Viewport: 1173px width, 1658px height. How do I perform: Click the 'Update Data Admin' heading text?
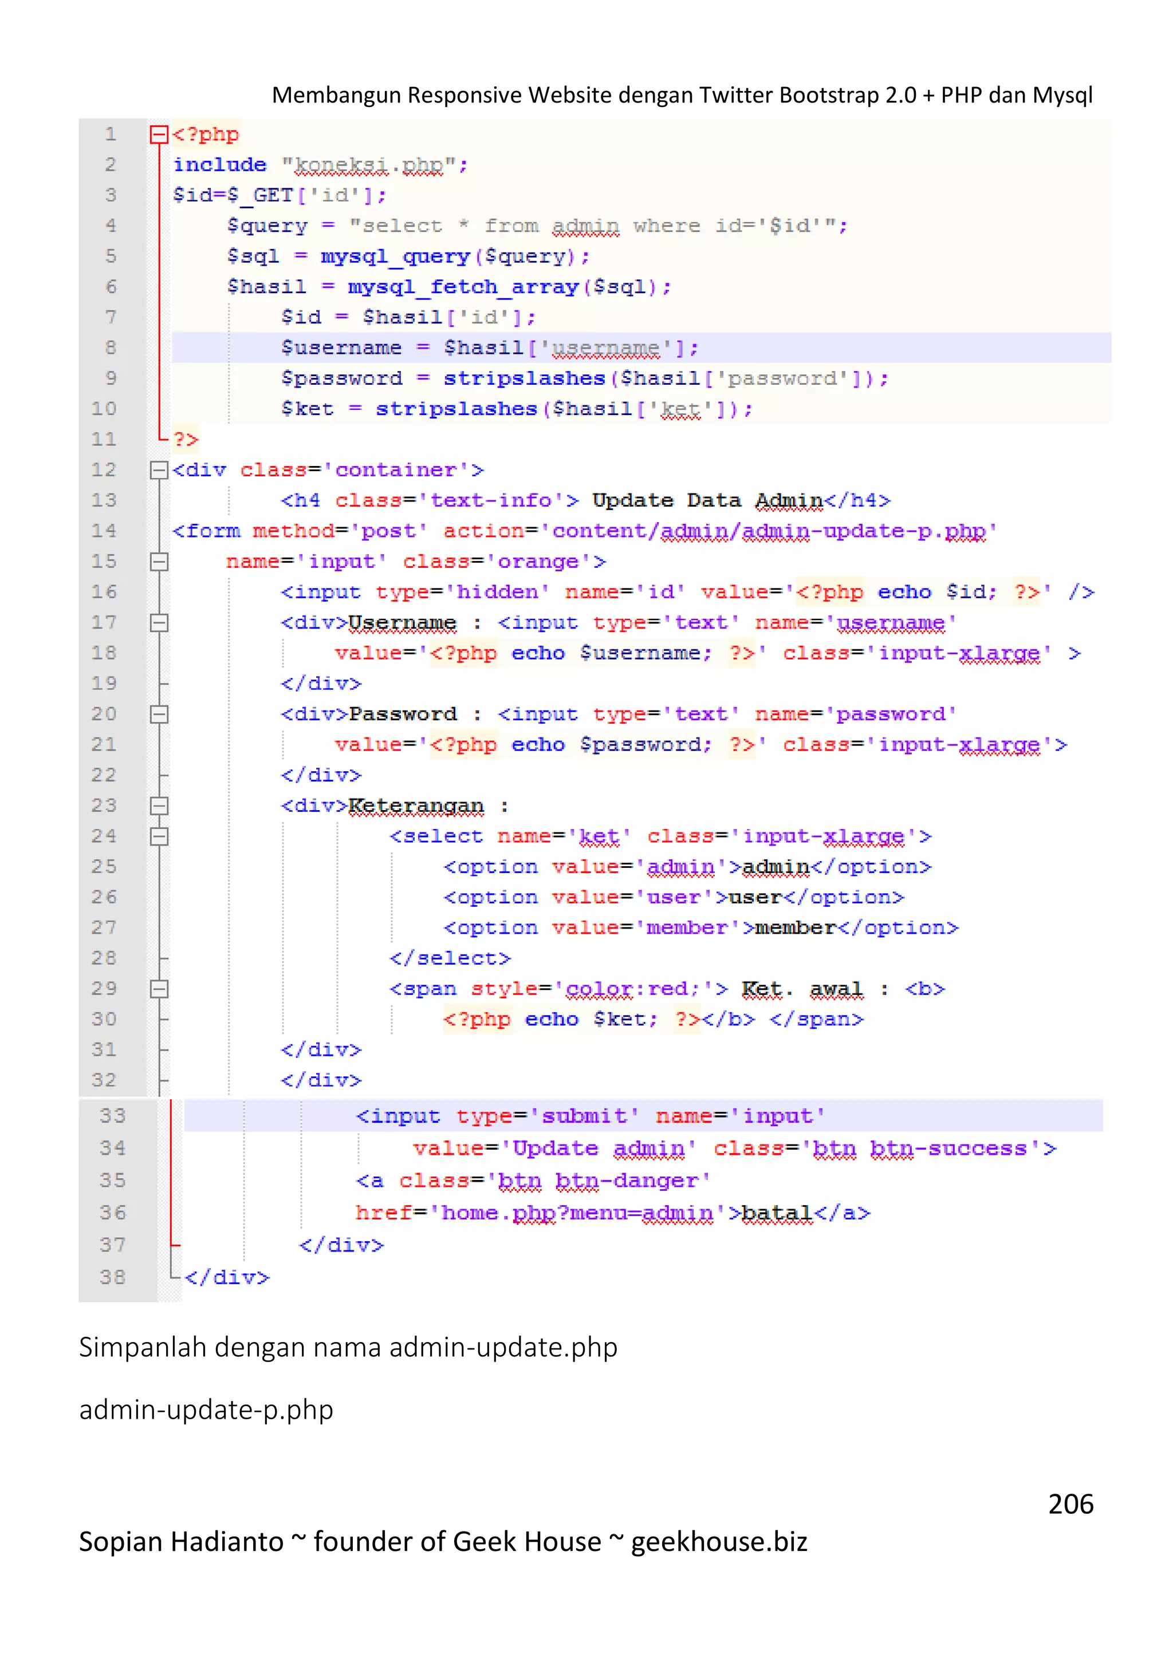(708, 500)
